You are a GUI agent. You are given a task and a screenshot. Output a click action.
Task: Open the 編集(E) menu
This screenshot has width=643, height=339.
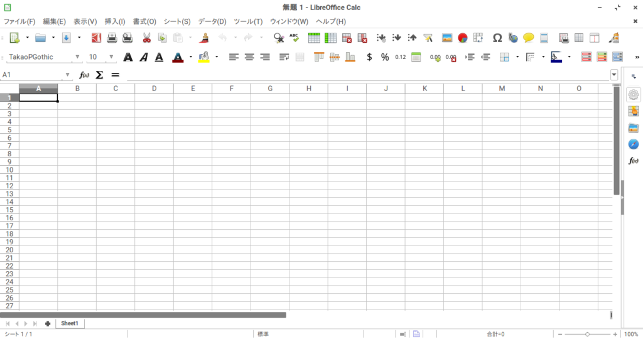pos(54,21)
